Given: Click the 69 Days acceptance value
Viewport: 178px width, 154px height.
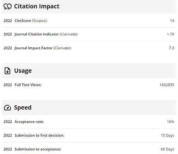Looking at the screenshot, I should pos(167,149).
